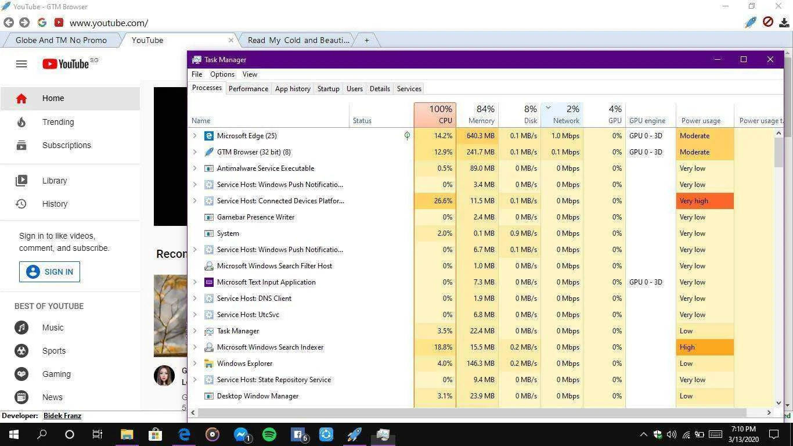
Task: Switch to the Details tab
Action: point(380,89)
